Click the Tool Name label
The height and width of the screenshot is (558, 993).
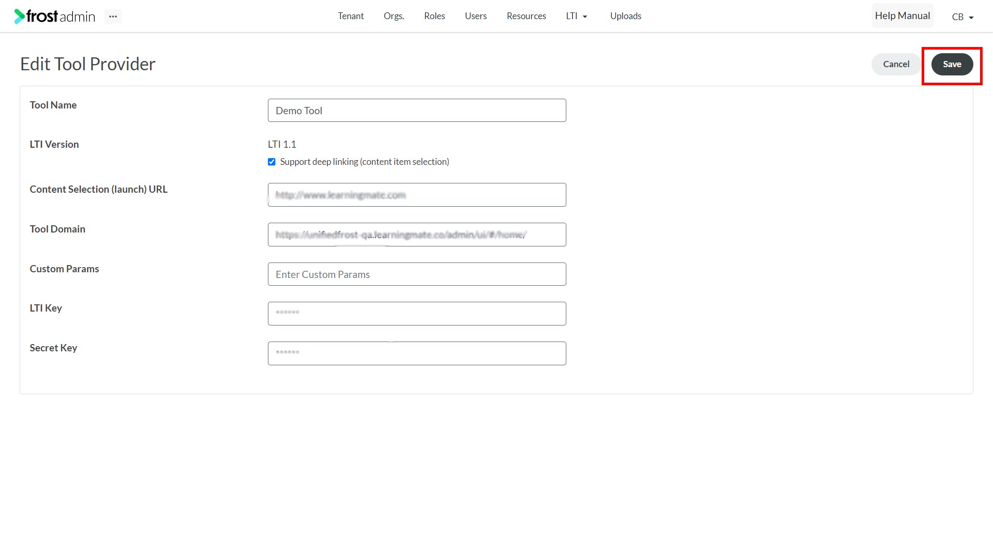[53, 105]
